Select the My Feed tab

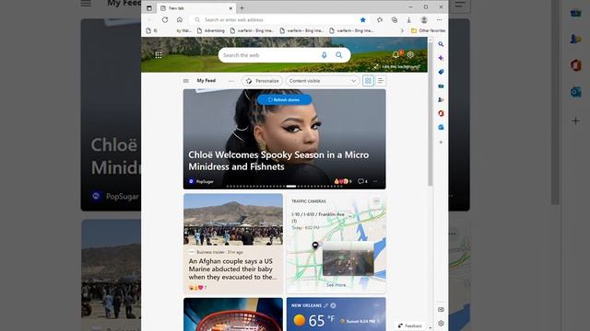tap(206, 81)
